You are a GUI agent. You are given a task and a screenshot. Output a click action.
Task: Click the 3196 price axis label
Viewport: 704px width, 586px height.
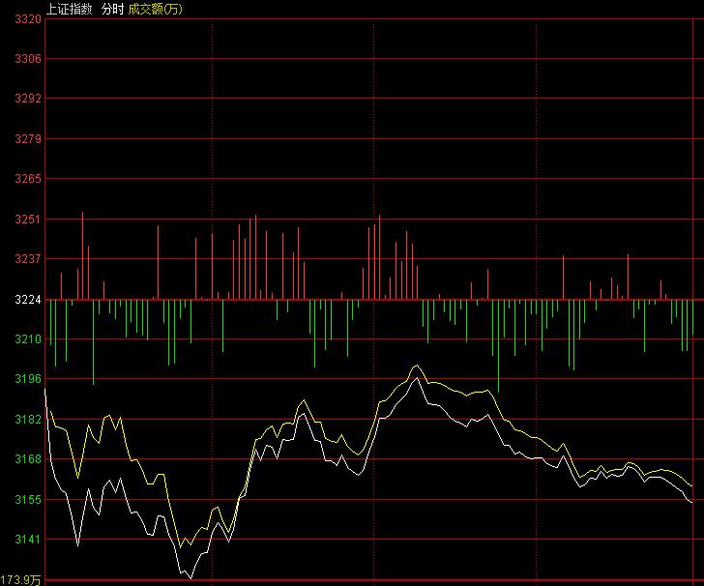[28, 378]
